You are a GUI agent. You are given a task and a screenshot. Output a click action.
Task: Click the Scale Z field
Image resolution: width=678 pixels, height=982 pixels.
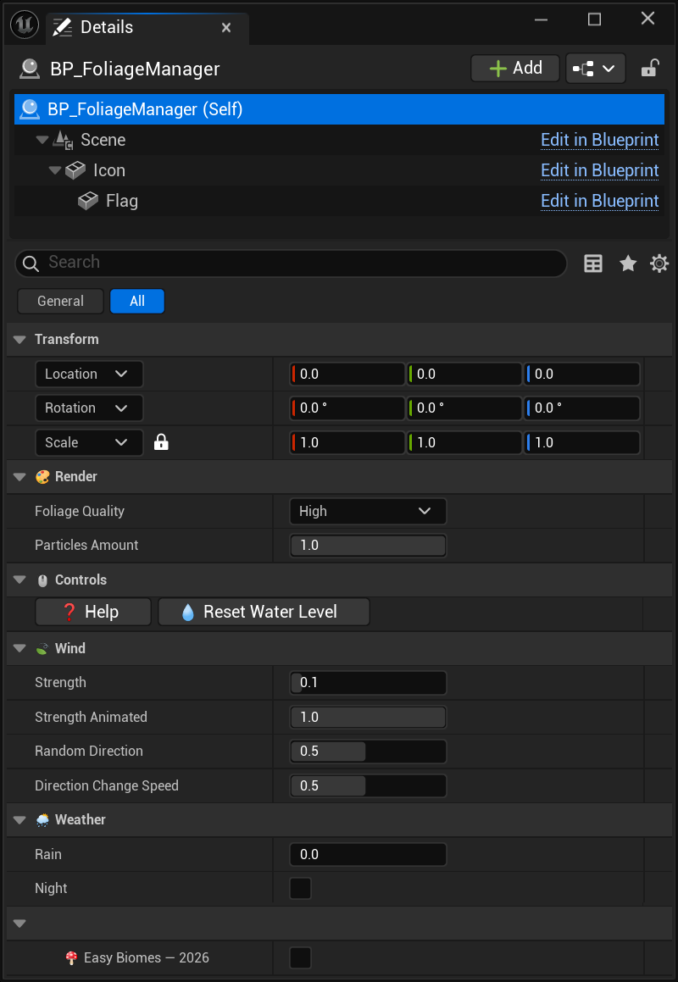[x=582, y=442]
